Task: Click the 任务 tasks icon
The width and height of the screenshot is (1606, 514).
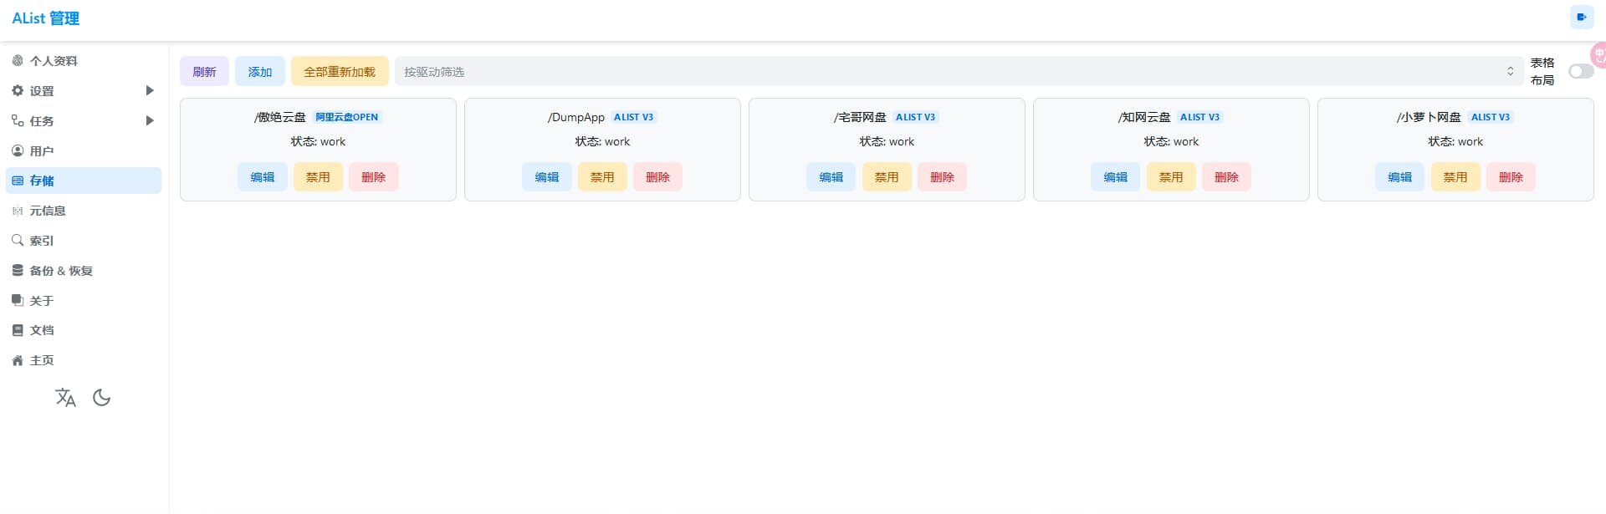Action: tap(18, 120)
